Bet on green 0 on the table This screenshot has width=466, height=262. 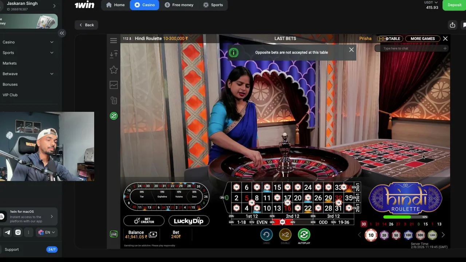click(226, 198)
